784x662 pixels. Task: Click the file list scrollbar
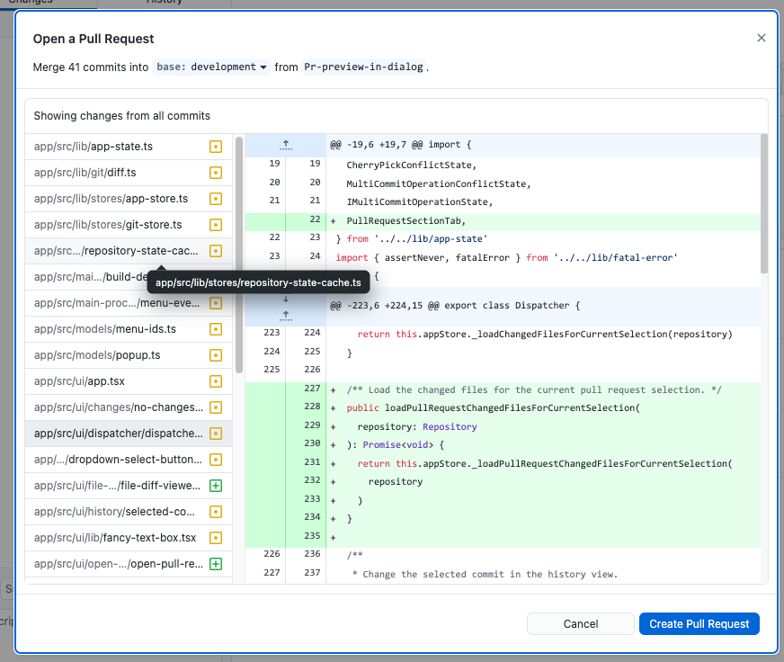(239, 255)
